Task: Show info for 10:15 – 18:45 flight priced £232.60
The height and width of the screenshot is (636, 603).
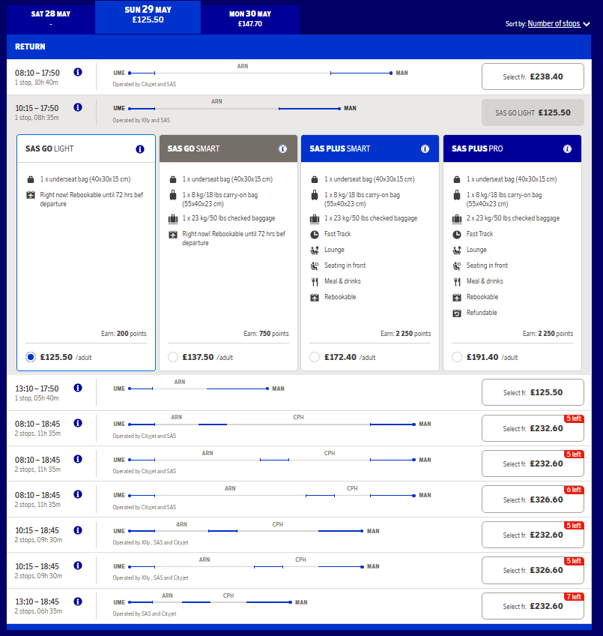Action: pos(78,530)
